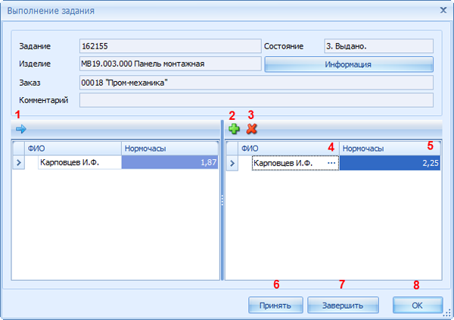Click the ФИО column header in left table
The image size is (454, 320).
coord(73,149)
